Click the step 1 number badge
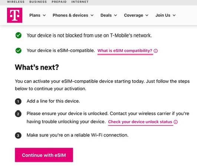 coord(18,101)
